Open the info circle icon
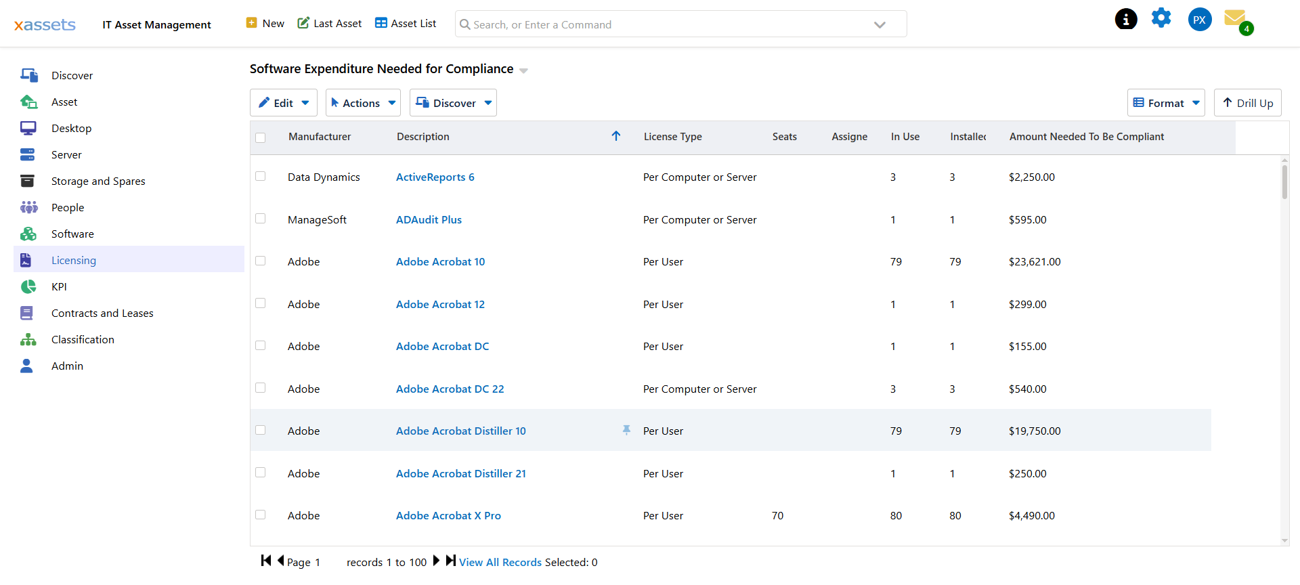Screen dimensions: 1300x585 pos(1126,19)
